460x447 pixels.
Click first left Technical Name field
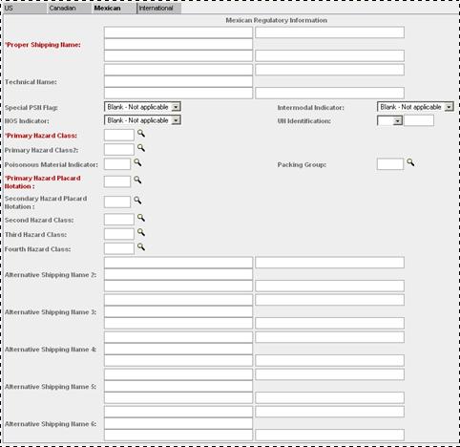tap(178, 70)
